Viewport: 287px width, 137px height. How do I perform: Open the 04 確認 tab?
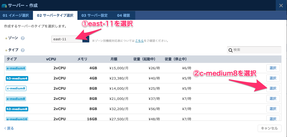(x=123, y=15)
